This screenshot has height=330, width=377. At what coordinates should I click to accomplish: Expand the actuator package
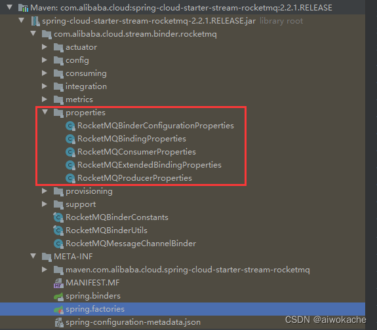(45, 46)
